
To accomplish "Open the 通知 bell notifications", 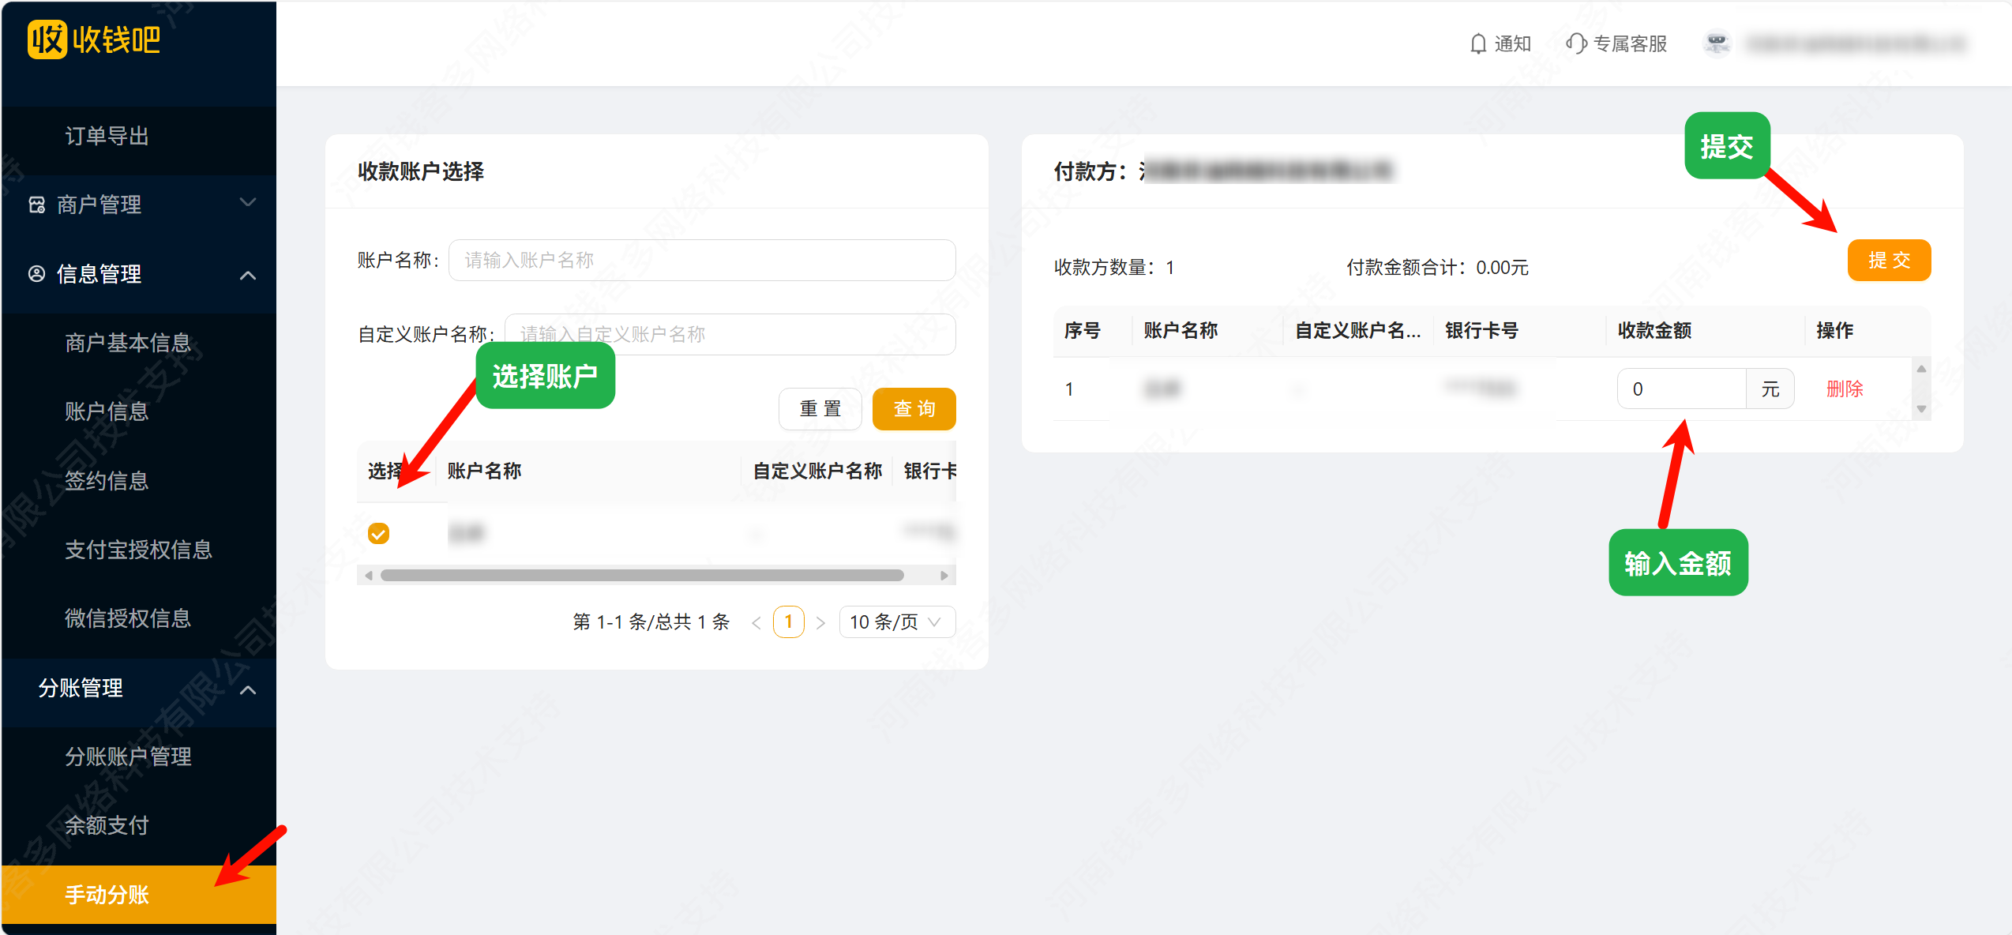I will click(1478, 43).
